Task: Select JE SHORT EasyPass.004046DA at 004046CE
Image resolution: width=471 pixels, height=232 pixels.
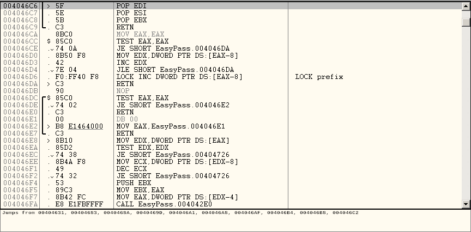Action: 173,48
